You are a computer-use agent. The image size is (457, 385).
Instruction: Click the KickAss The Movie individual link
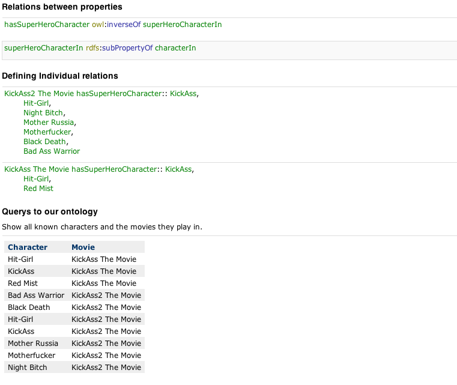click(x=37, y=169)
